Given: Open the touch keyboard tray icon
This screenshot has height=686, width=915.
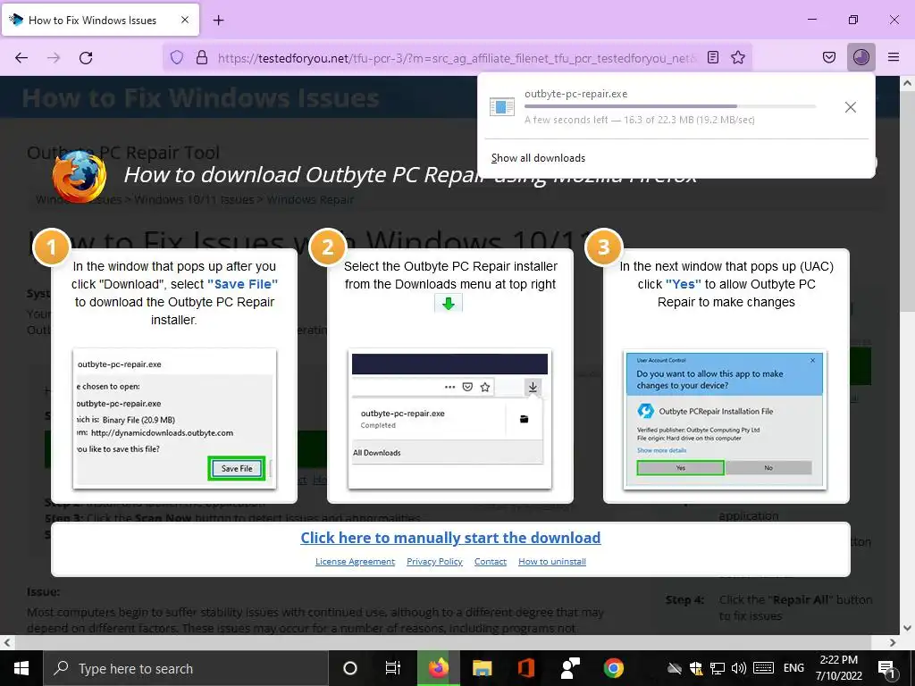Looking at the screenshot, I should [x=763, y=668].
